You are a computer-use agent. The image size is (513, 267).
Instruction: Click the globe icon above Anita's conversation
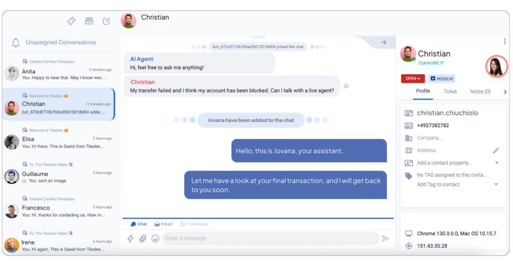(x=25, y=62)
